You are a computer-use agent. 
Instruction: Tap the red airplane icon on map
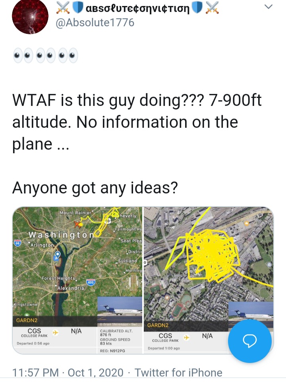point(78,224)
